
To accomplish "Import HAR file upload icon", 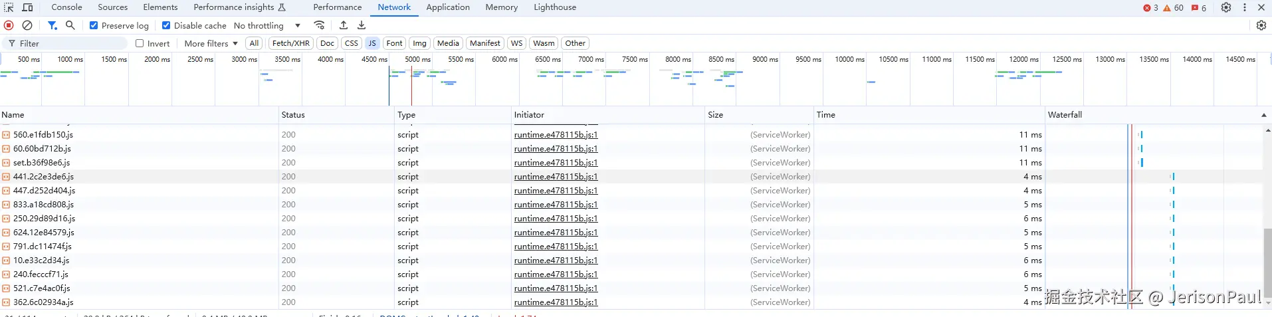I will [x=344, y=25].
